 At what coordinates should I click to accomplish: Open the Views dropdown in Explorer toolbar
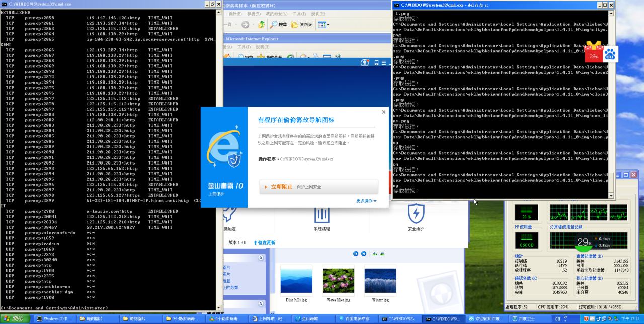[324, 24]
